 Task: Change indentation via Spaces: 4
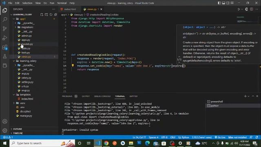coord(153,137)
